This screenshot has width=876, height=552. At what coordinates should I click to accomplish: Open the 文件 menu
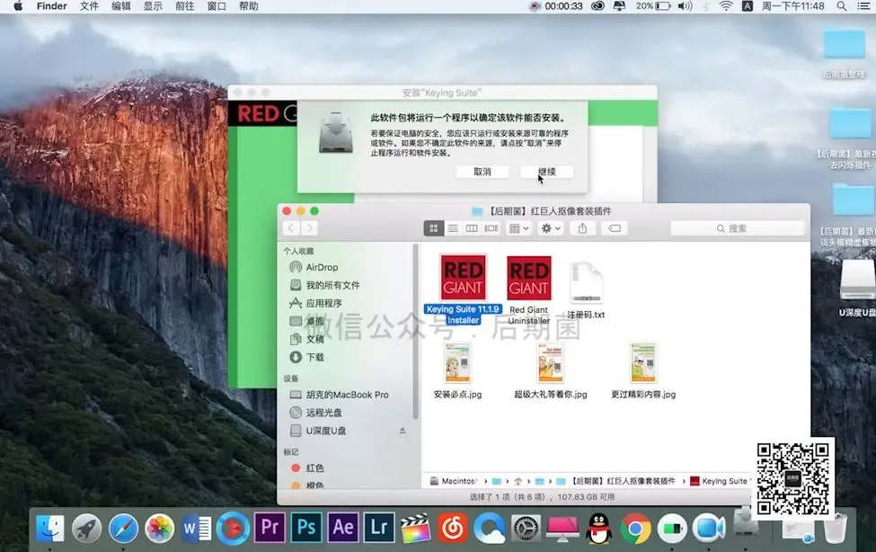(89, 6)
